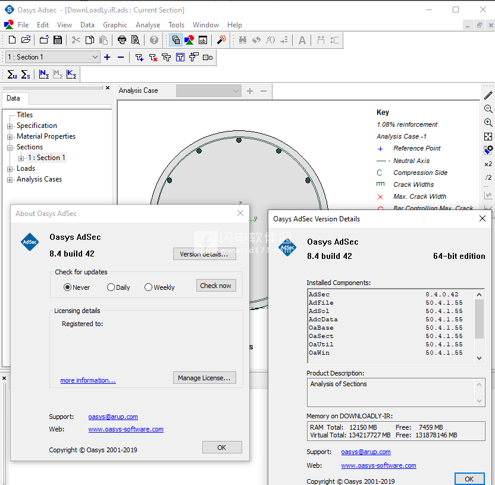Screen dimensions: 495x485
Task: Click the add component T-plus icon
Action: [x=139, y=57]
